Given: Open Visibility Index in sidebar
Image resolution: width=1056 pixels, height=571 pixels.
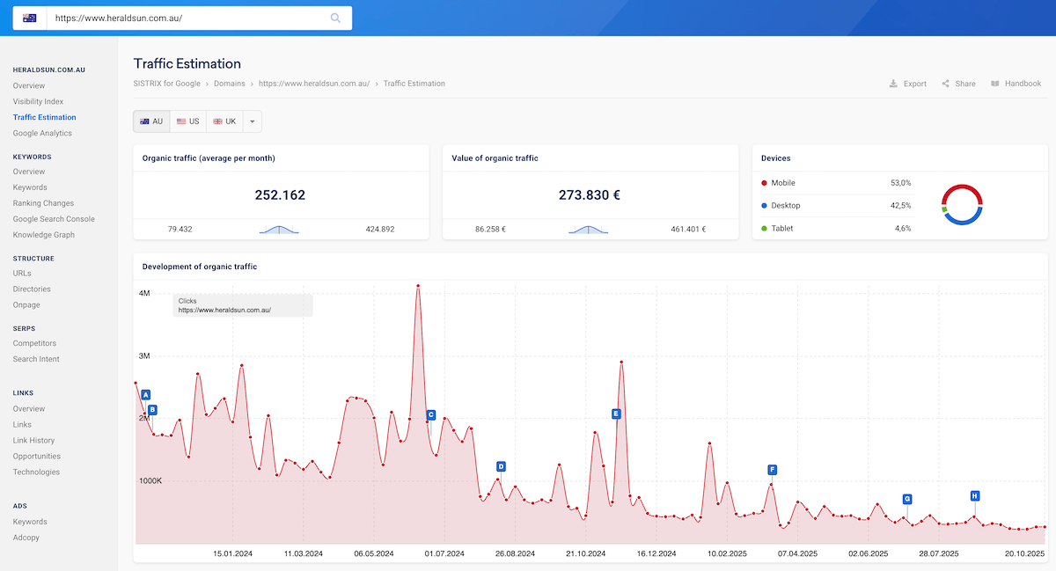Looking at the screenshot, I should 38,101.
